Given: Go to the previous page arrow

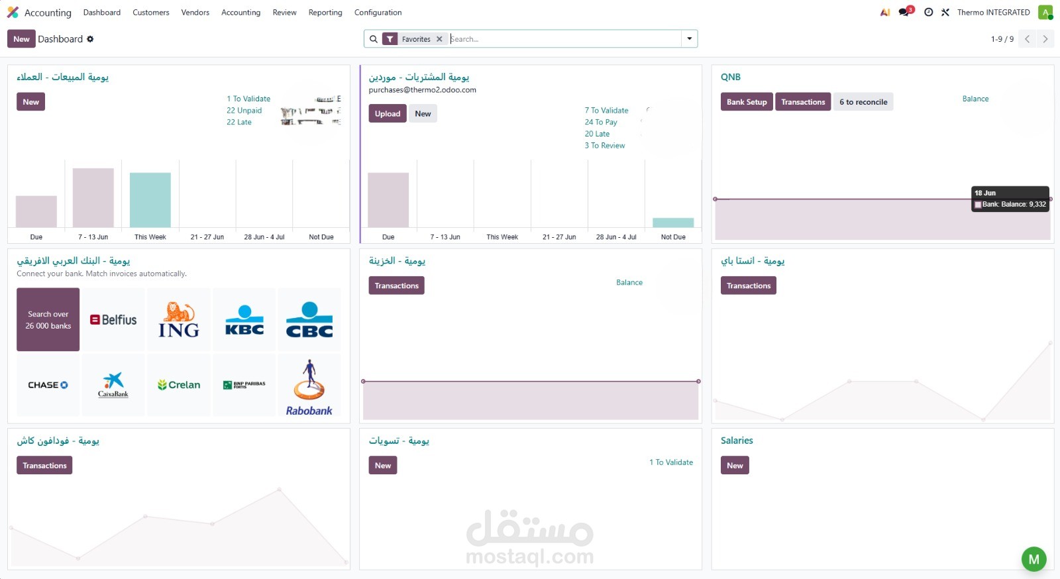Looking at the screenshot, I should coord(1028,39).
